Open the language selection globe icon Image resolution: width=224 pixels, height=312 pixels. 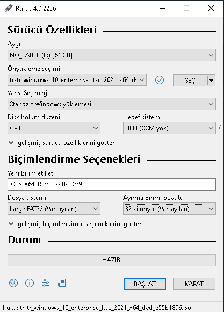tap(13, 283)
